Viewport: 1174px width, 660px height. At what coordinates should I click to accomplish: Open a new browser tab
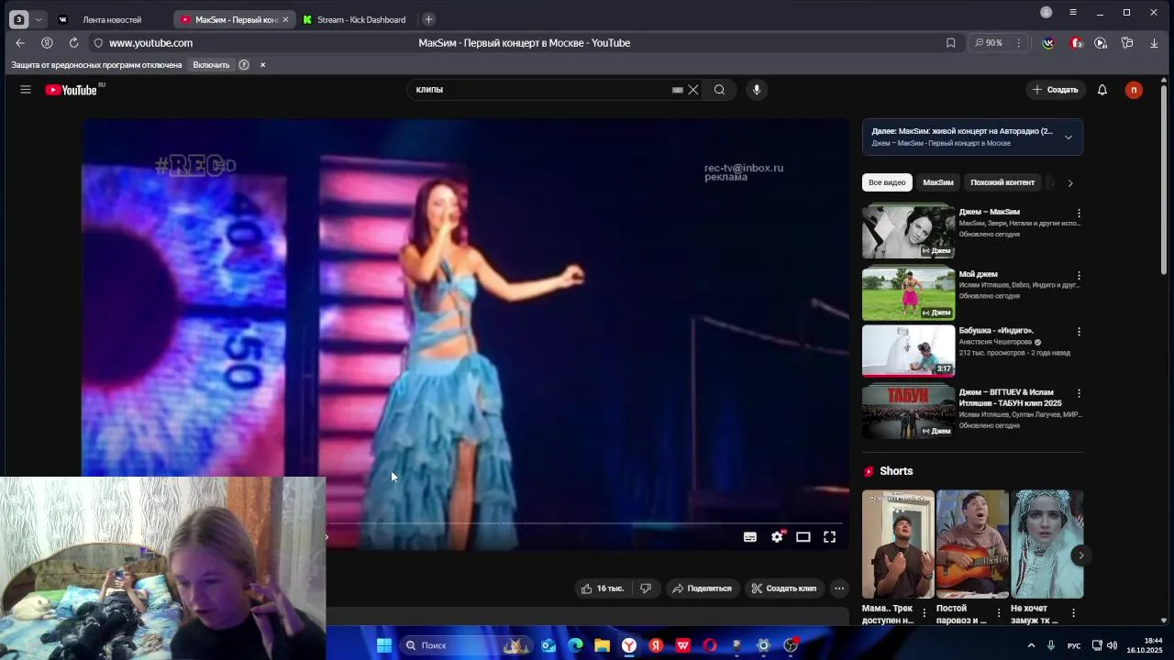pos(428,19)
